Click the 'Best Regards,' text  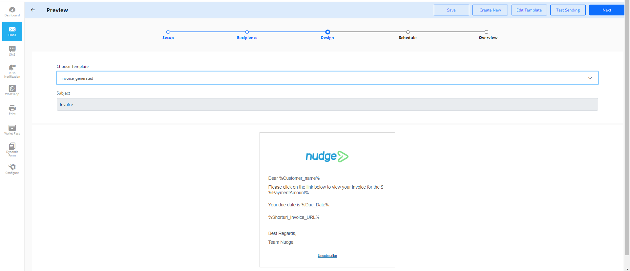(x=282, y=234)
